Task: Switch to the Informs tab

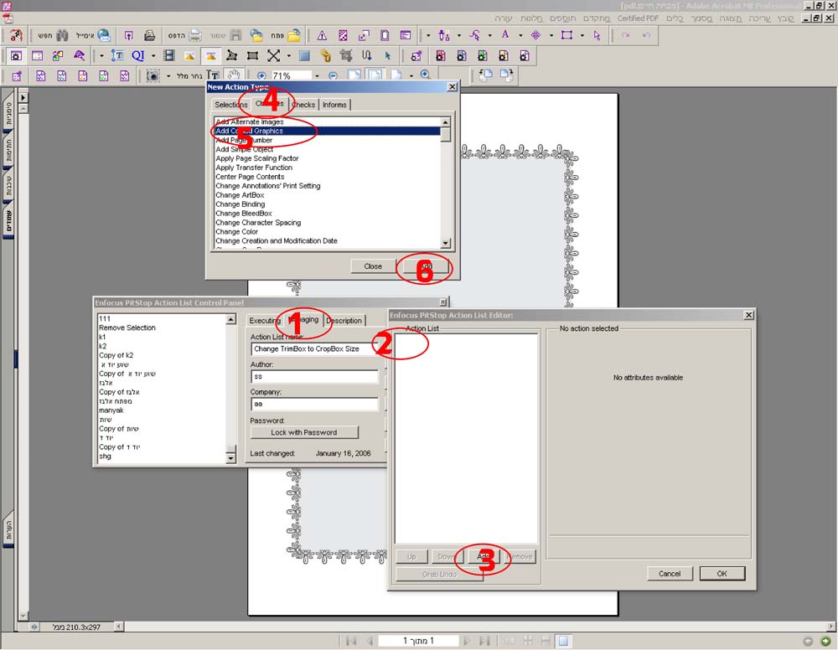Action: click(x=334, y=105)
